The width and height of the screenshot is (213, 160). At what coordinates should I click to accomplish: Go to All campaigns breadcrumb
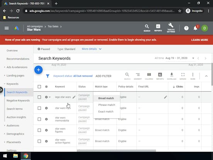point(35,26)
